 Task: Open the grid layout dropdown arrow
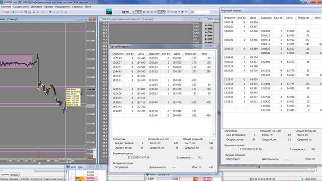click(172, 12)
